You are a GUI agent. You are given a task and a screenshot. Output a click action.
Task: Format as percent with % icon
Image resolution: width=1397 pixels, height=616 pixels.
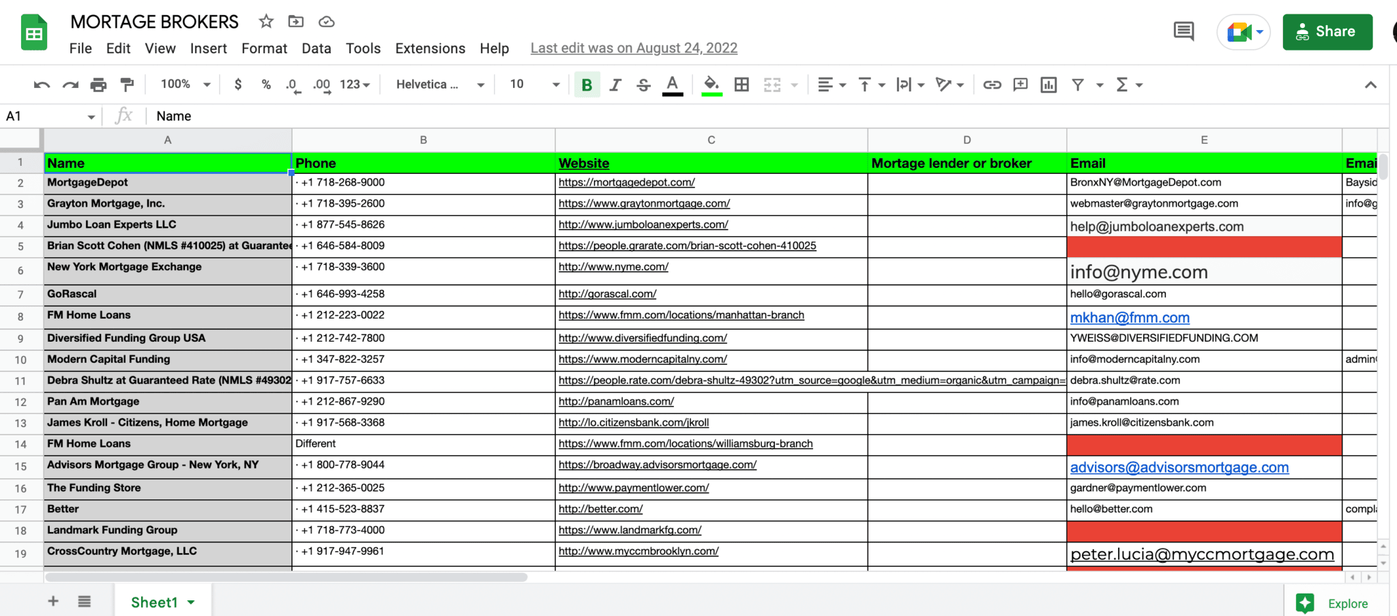266,85
